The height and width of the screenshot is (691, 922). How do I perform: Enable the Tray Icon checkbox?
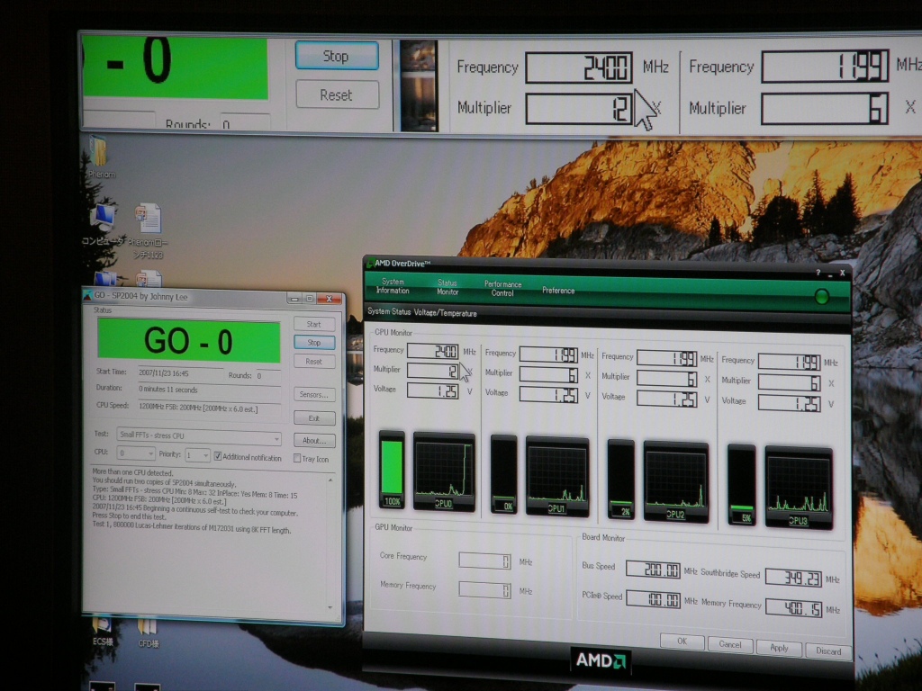point(297,459)
